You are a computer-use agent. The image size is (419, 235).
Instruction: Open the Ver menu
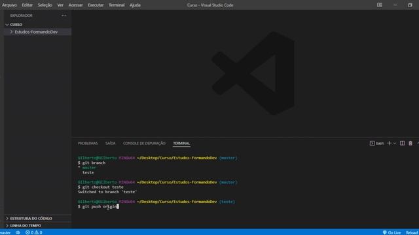(60, 5)
